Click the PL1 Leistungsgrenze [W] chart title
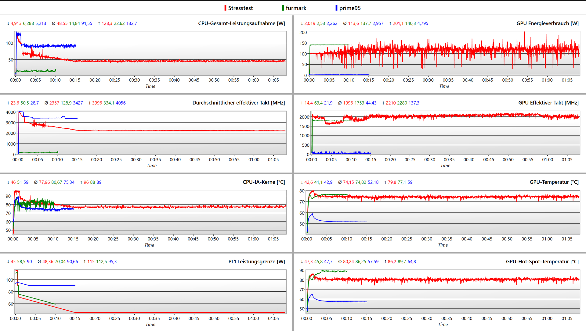This screenshot has height=331, width=586. (256, 262)
